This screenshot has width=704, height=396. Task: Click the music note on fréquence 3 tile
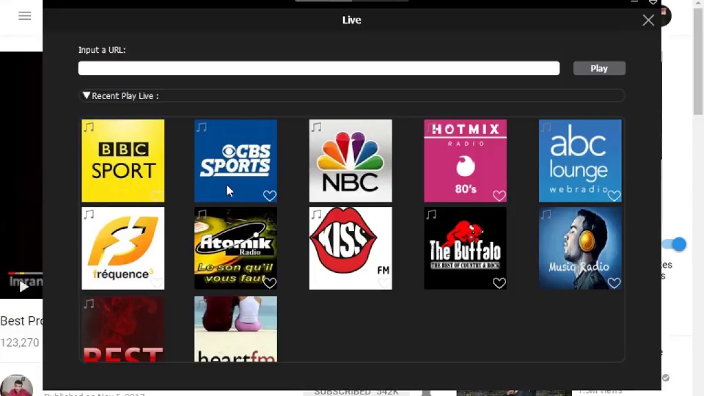89,215
